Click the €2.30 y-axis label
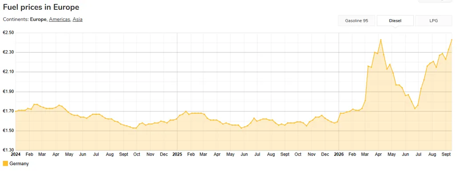This screenshot has height=171, width=458. 8,52
